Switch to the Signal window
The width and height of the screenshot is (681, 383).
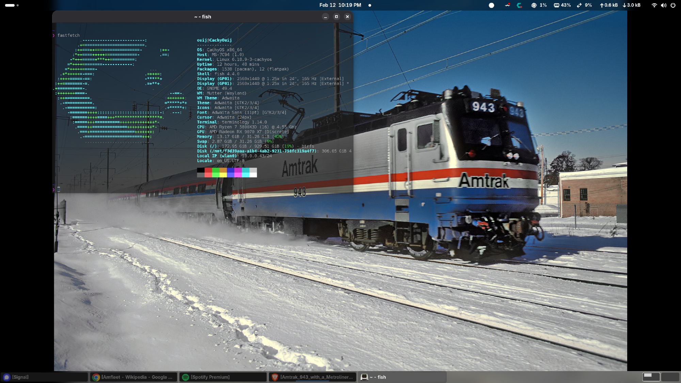44,377
